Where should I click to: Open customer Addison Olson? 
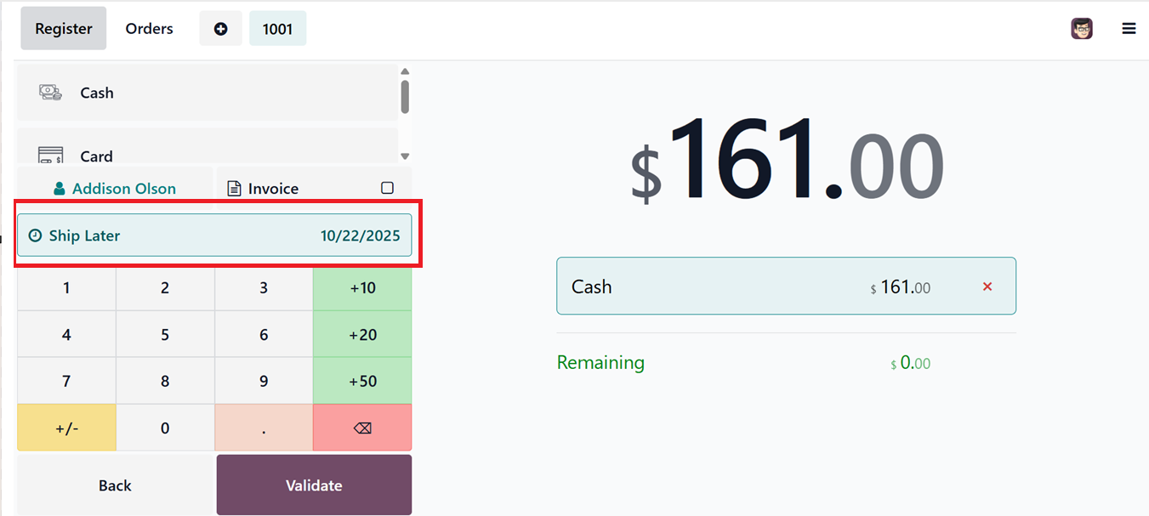click(x=115, y=189)
